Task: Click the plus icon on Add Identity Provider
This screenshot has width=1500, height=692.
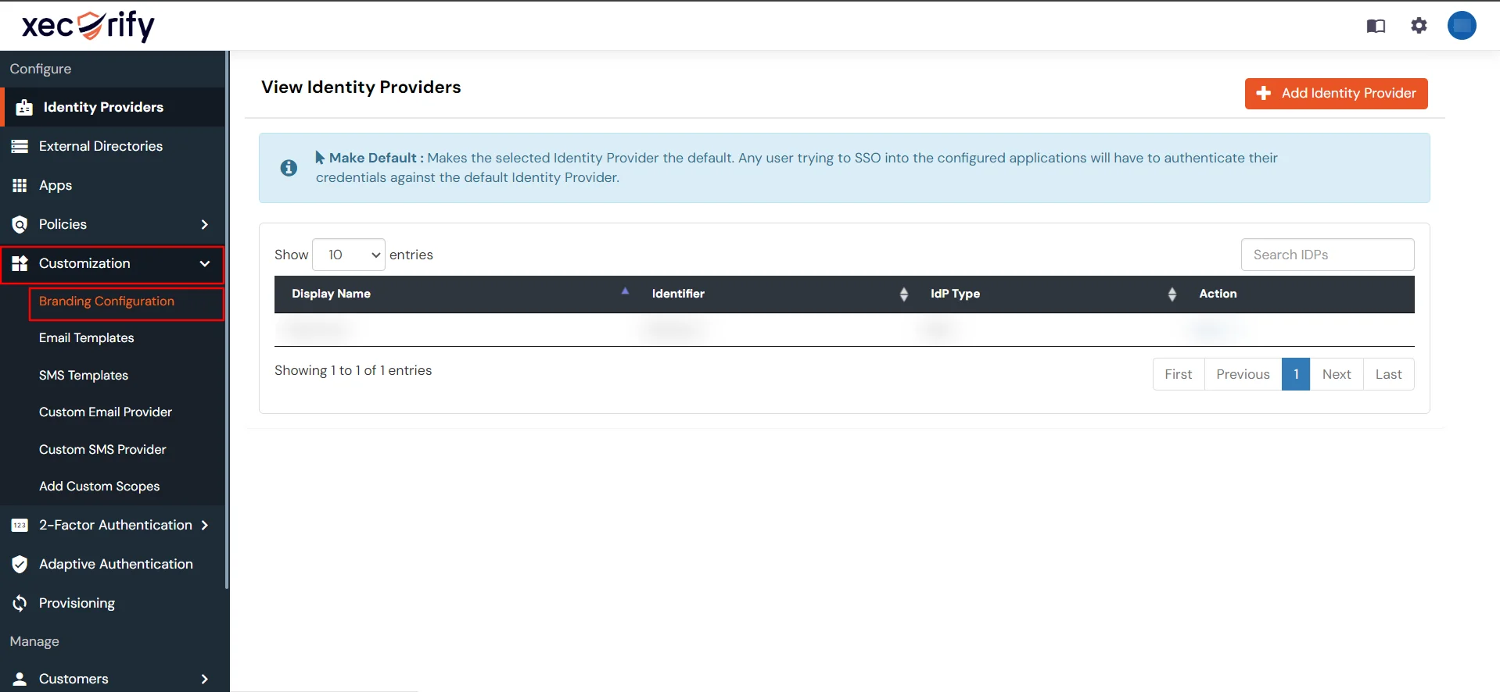Action: tap(1263, 93)
